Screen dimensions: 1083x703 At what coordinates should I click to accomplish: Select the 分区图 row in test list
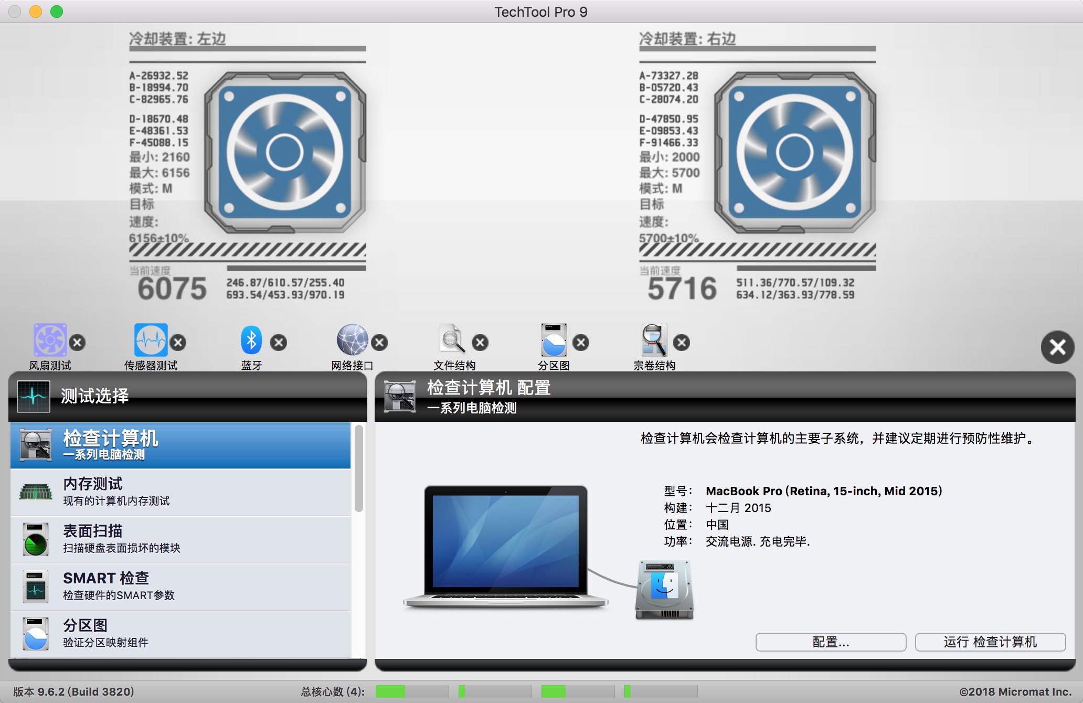point(181,634)
